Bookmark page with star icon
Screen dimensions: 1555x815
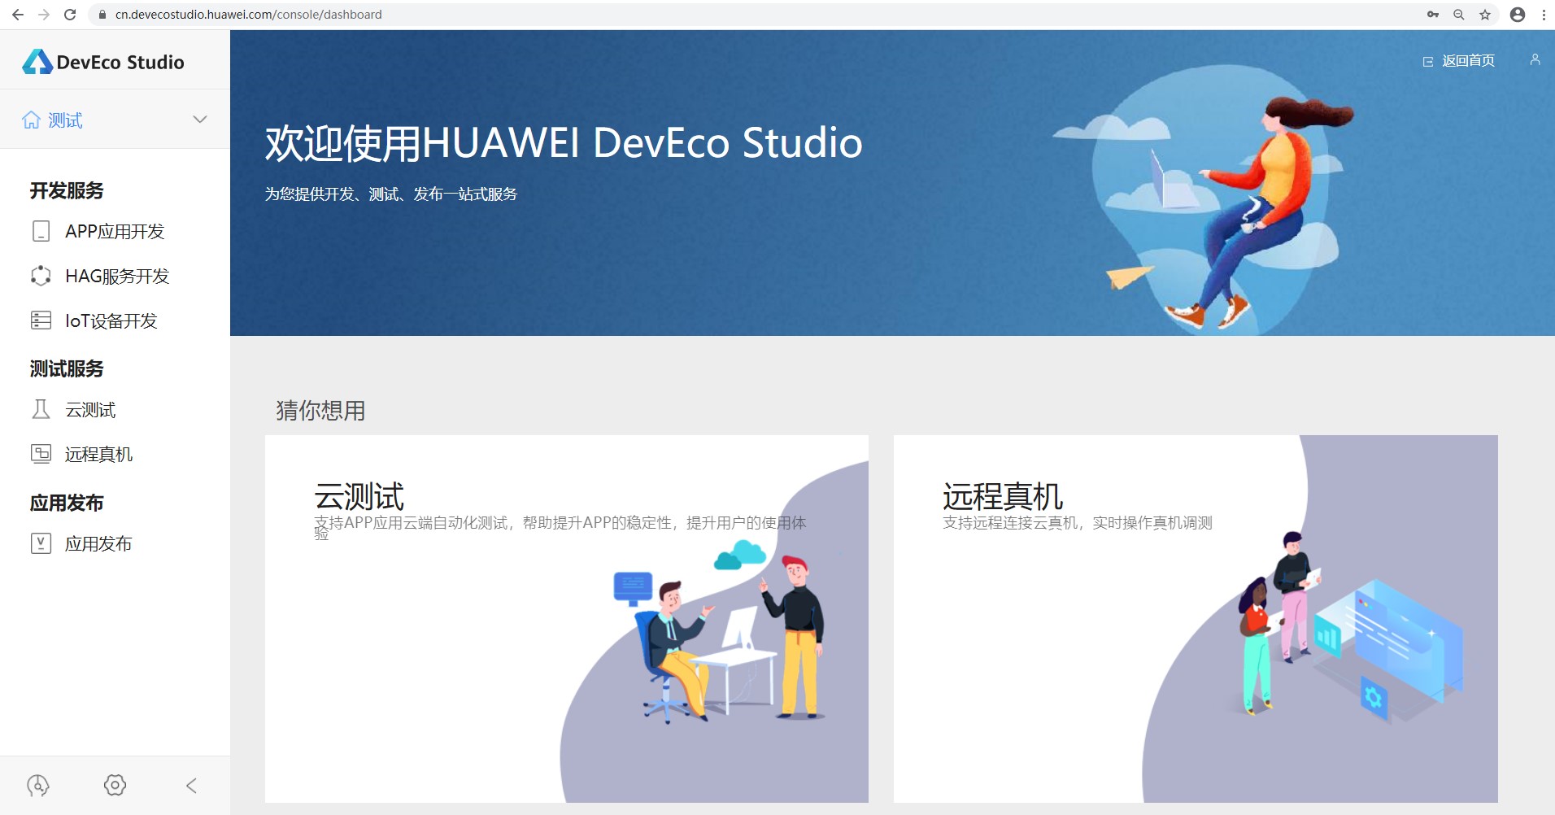coord(1485,15)
